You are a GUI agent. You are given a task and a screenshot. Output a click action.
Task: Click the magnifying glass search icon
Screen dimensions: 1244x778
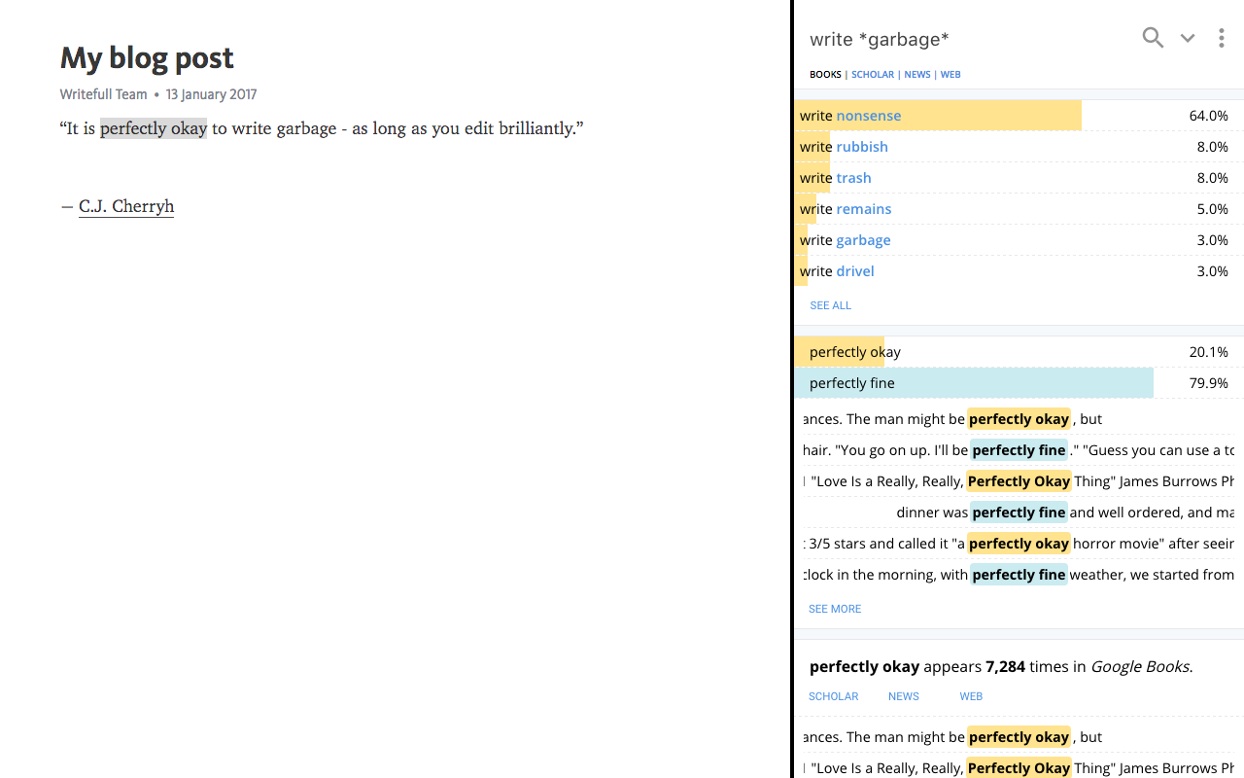click(x=1153, y=38)
